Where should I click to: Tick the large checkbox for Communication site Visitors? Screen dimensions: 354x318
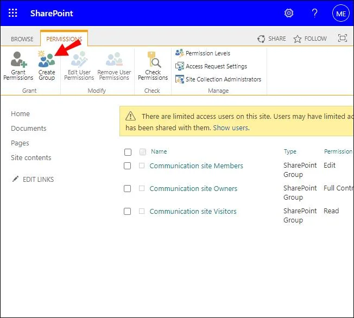(128, 212)
